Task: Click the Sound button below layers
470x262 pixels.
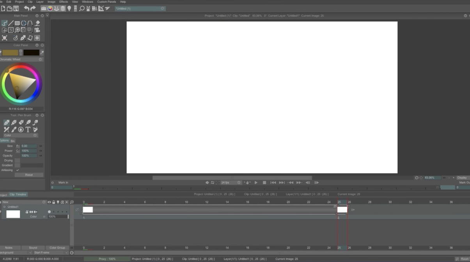Action: point(33,248)
